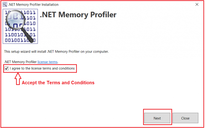Click the ".NET Memory Profiler Installation" title text
The height and width of the screenshot is (128, 205).
33,5
